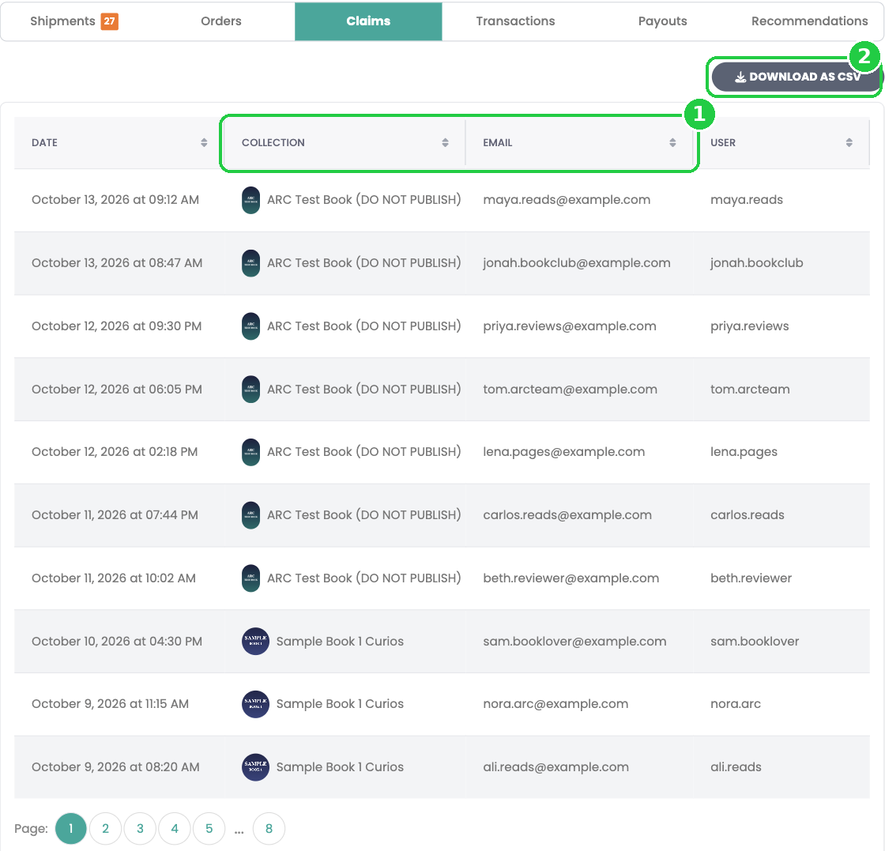Click date October 12, 2026 at 02:18 PM
Image resolution: width=885 pixels, height=851 pixels.
(x=115, y=452)
